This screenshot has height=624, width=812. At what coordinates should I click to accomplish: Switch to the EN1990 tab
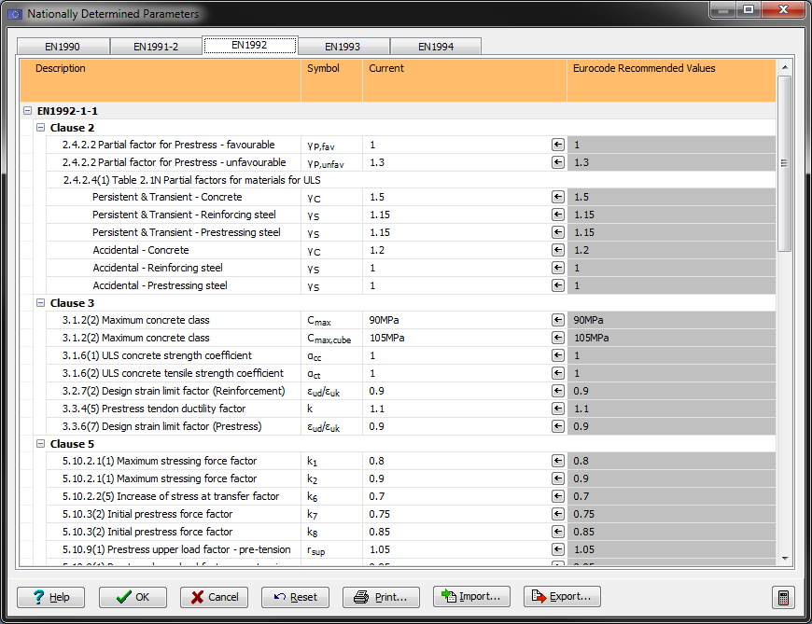63,47
